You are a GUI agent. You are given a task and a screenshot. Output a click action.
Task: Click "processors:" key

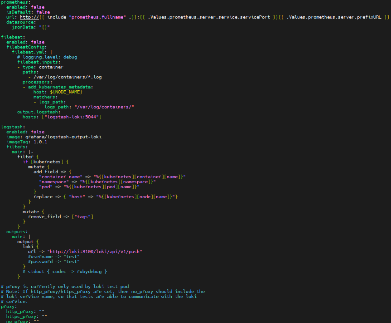click(x=38, y=82)
